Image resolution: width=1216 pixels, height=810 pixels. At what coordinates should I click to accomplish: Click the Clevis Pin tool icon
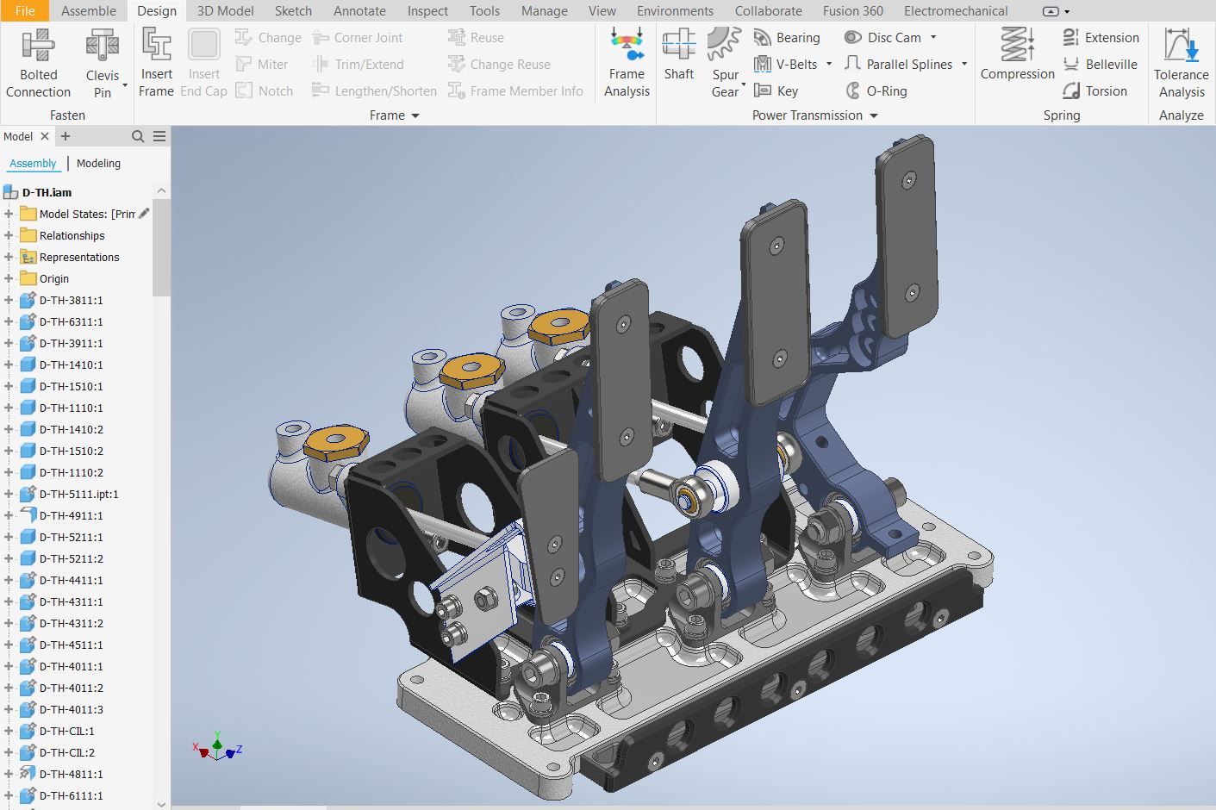click(x=103, y=47)
